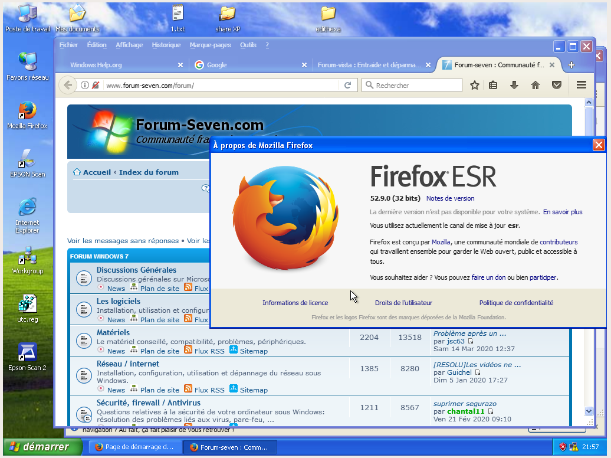Open the Firefox hamburger menu
This screenshot has height=458, width=611.
tap(582, 84)
